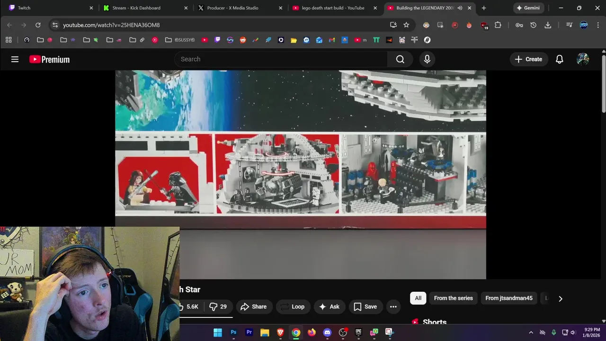Open a new browser tab
This screenshot has width=606, height=341.
pos(483,8)
